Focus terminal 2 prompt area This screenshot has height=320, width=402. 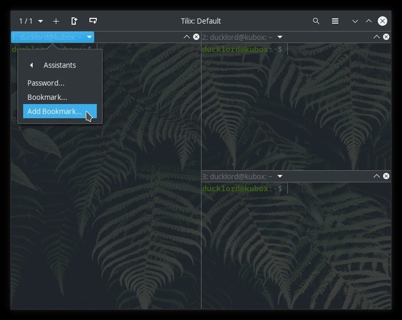(296, 106)
